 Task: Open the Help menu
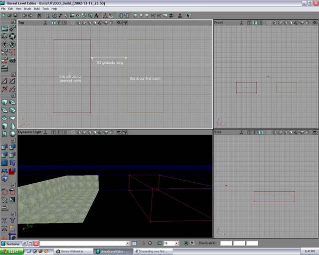point(54,9)
